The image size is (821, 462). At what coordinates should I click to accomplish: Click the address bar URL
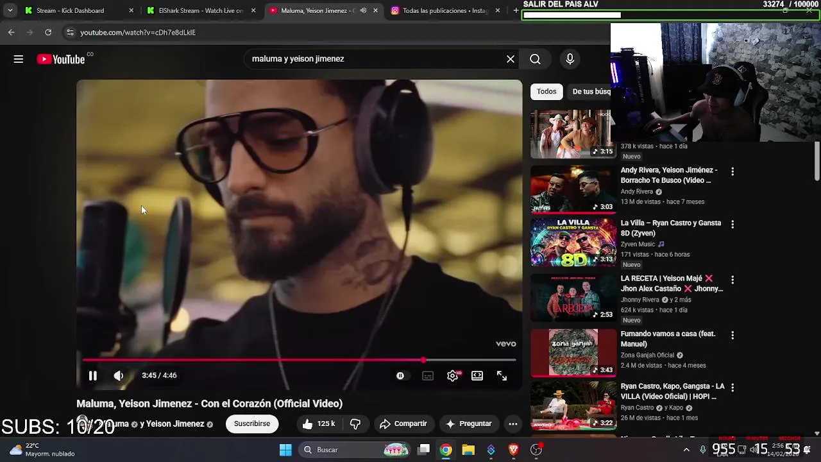(138, 32)
